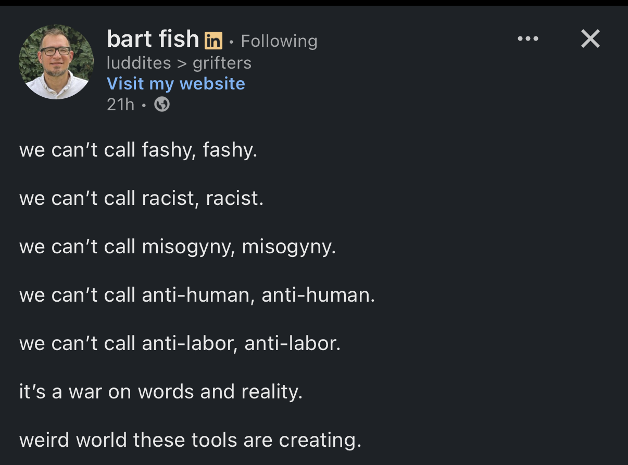Viewport: 628px width, 465px height.
Task: Click the black bar above the post
Action: click(x=314, y=3)
